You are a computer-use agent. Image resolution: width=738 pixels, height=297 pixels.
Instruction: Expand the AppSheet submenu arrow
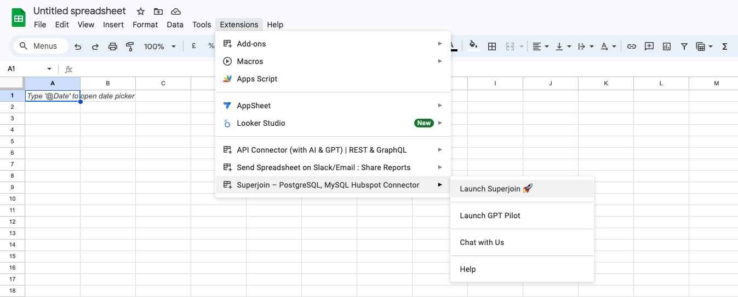tap(440, 106)
